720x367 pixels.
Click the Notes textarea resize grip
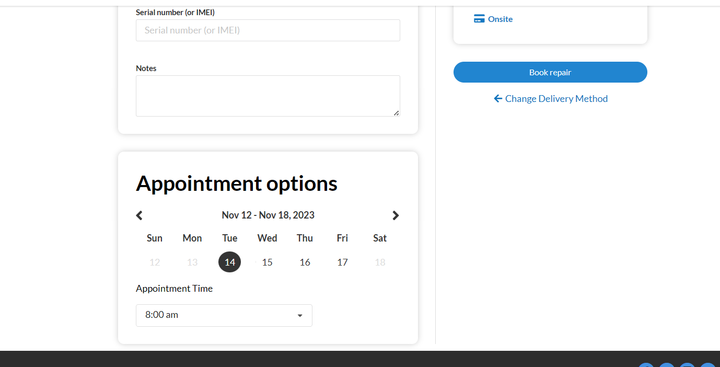tap(397, 113)
